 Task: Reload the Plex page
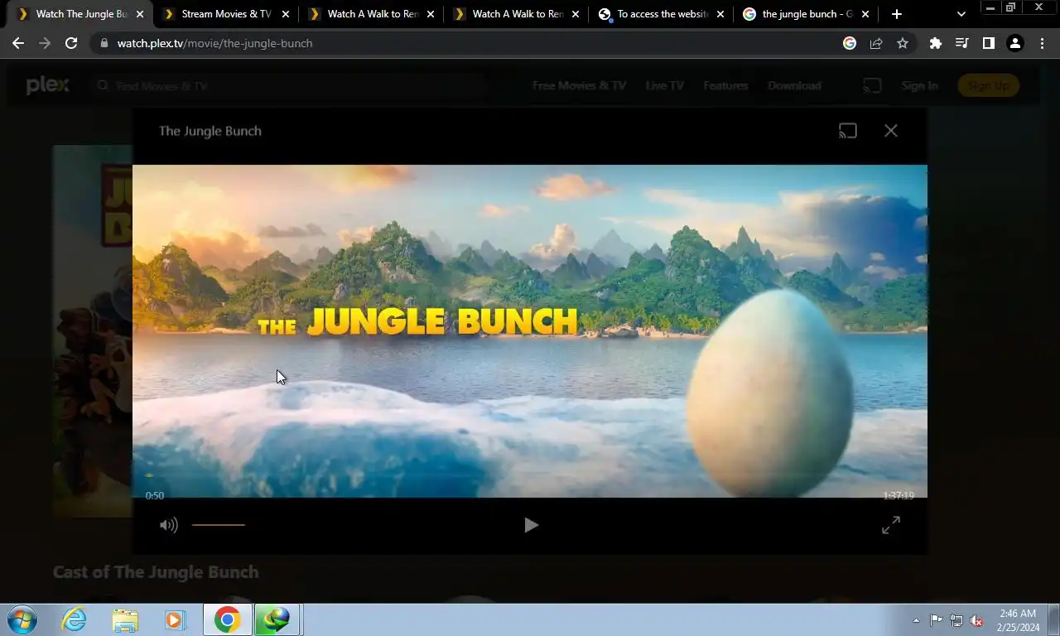[x=71, y=43]
